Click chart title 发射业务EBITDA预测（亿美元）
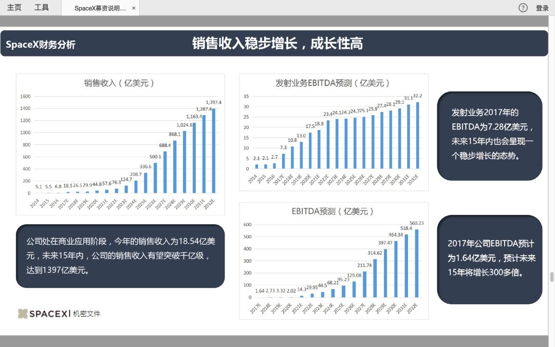555x347 pixels. click(332, 83)
